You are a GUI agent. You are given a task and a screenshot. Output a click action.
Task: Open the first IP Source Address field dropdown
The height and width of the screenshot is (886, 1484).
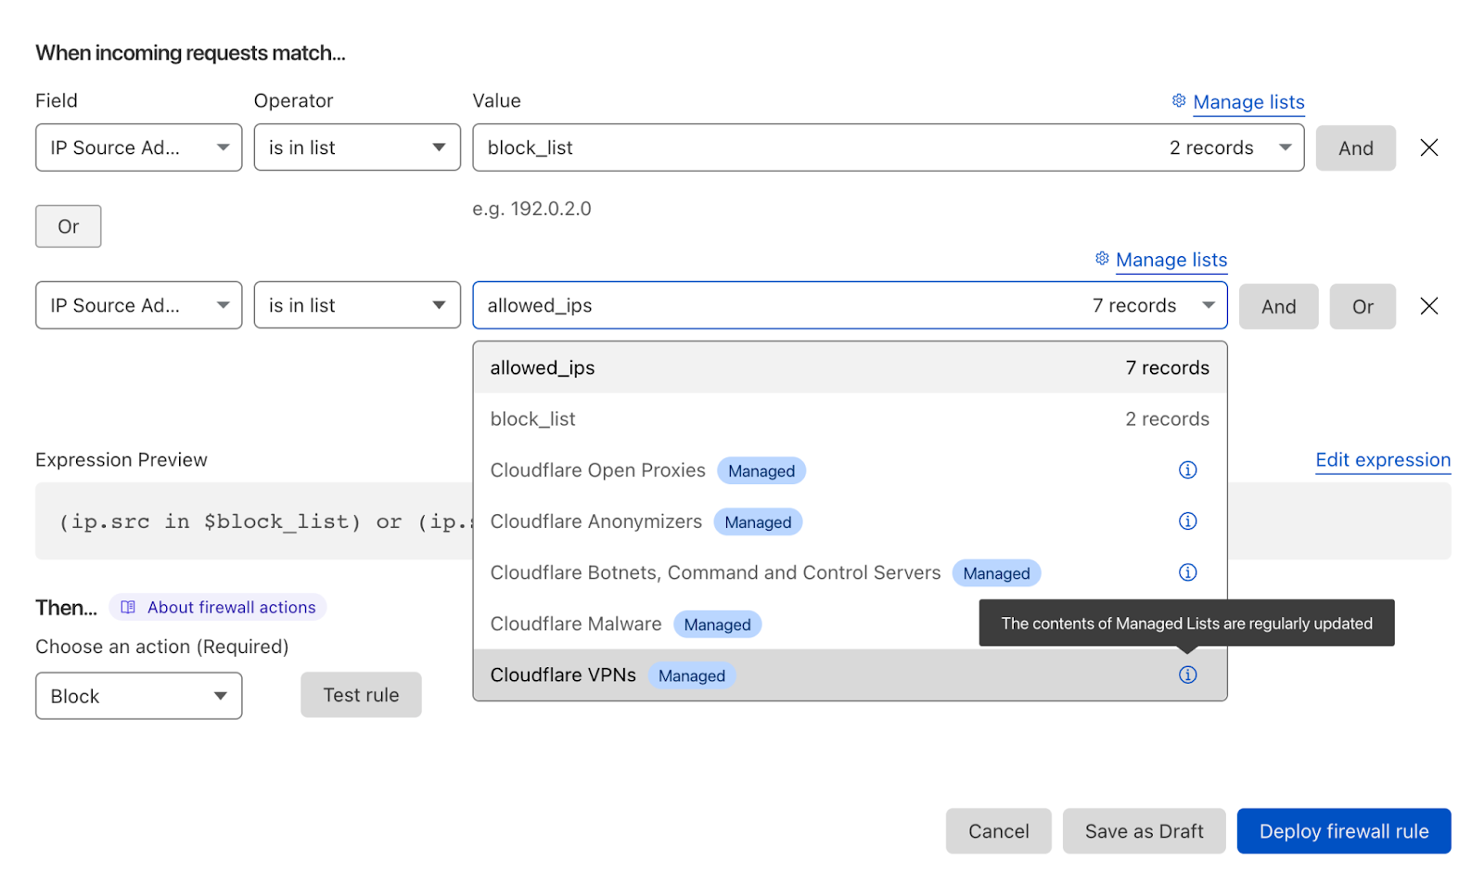coord(138,148)
